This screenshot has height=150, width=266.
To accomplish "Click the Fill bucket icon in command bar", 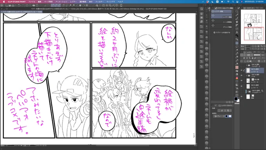I will point(33,5).
